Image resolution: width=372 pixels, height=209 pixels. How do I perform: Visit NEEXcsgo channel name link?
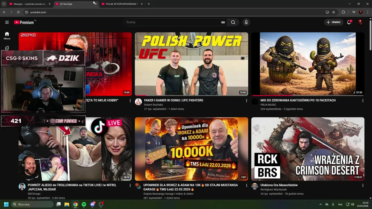tap(34, 194)
